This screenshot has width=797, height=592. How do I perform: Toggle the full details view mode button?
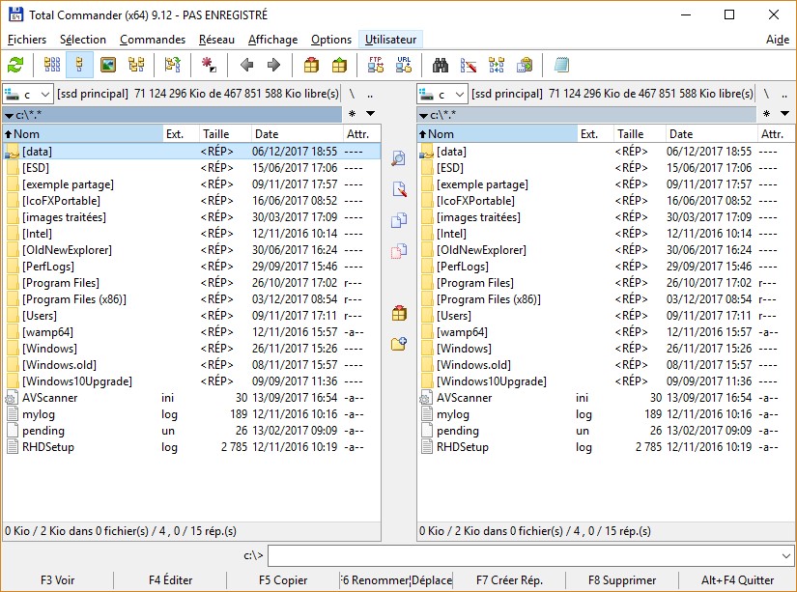point(80,66)
